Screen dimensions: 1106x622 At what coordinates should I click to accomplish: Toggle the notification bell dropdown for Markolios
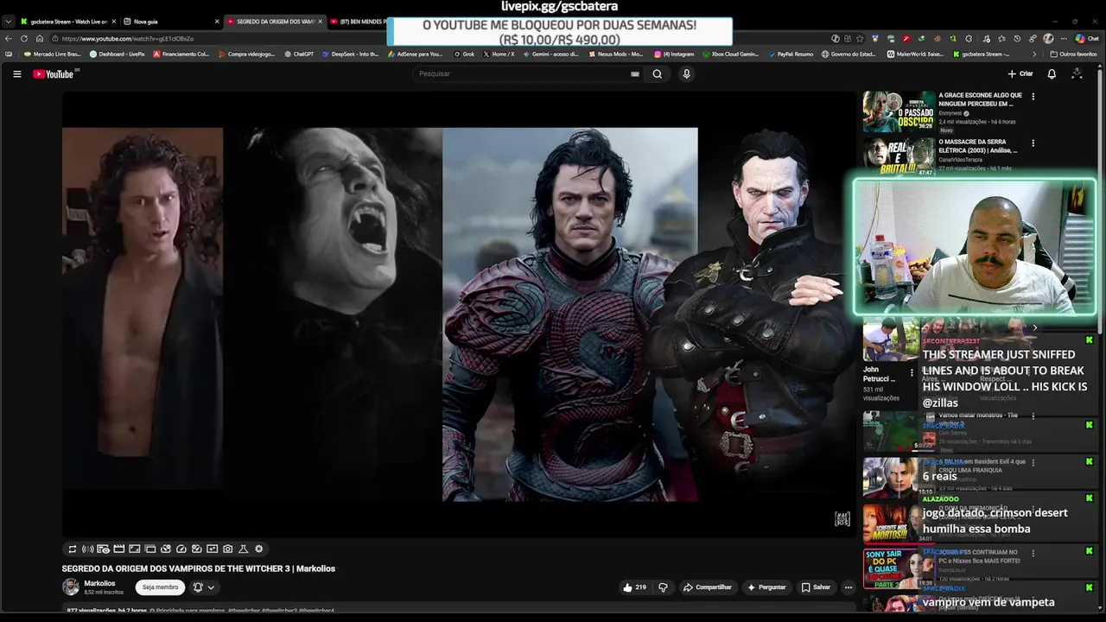[x=204, y=587]
